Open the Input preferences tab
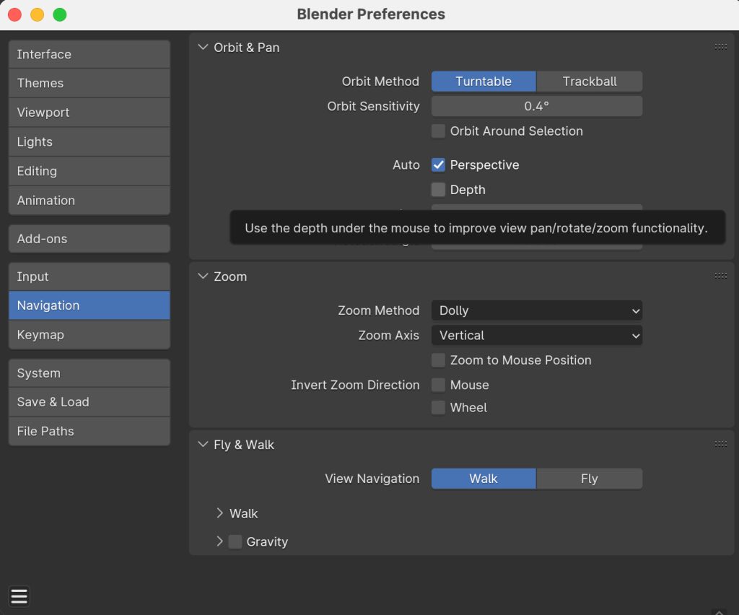Screen dimensions: 739x615 tap(89, 276)
